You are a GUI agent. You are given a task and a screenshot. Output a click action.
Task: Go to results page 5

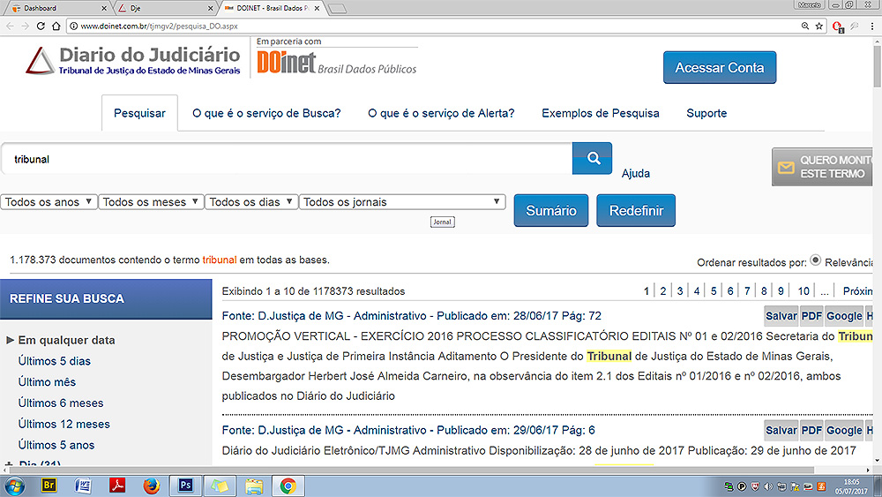[714, 291]
